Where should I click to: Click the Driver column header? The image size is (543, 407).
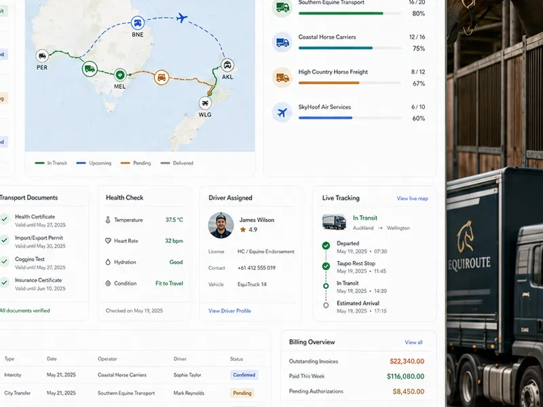pos(180,359)
